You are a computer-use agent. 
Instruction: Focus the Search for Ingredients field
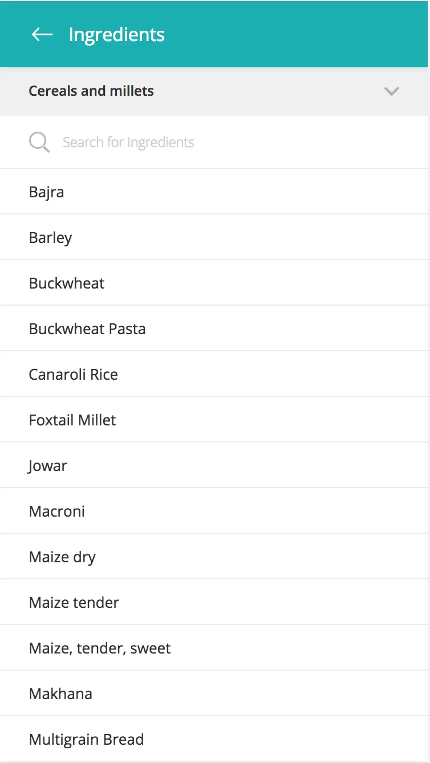228,142
